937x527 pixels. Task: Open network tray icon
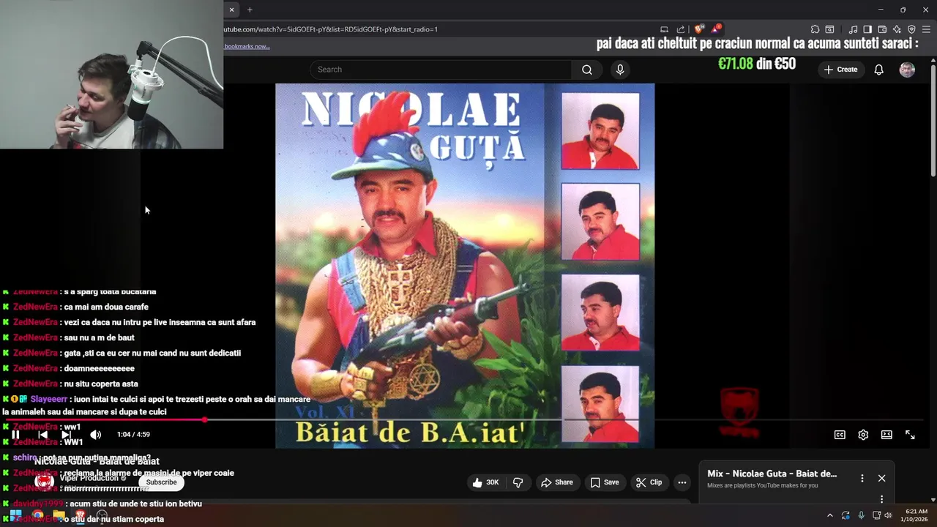coord(876,515)
